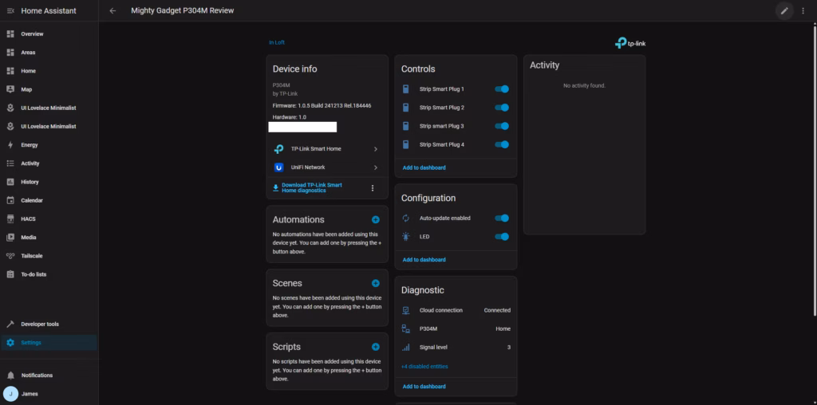Open the top-right three-dot overflow menu

803,11
